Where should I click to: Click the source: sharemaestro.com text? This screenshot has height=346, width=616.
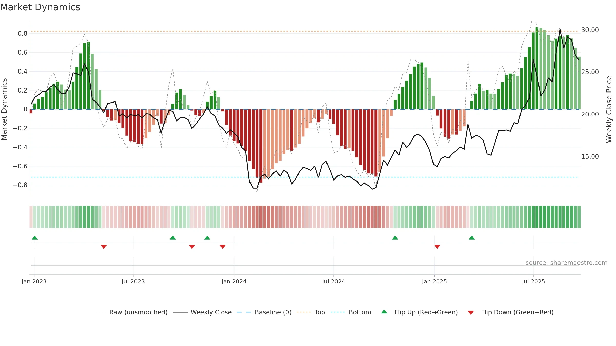pos(566,263)
